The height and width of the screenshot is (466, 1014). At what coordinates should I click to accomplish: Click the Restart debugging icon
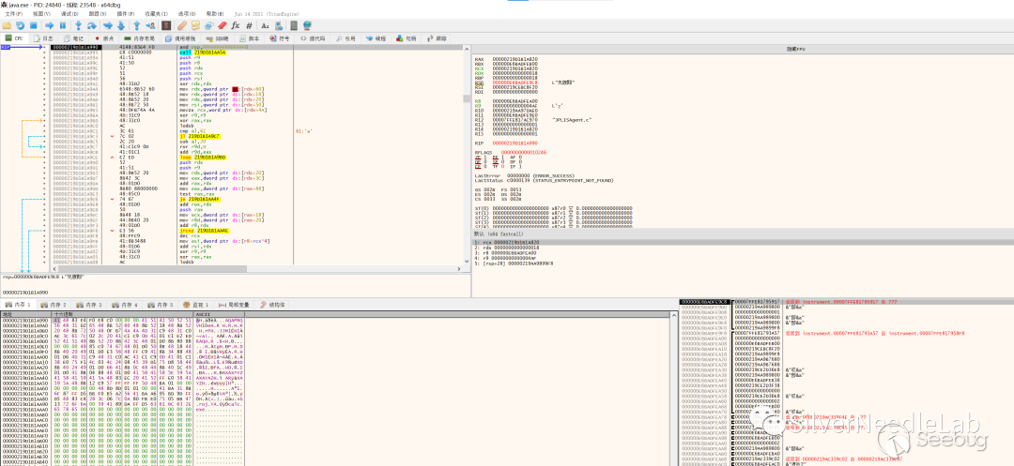[x=20, y=25]
